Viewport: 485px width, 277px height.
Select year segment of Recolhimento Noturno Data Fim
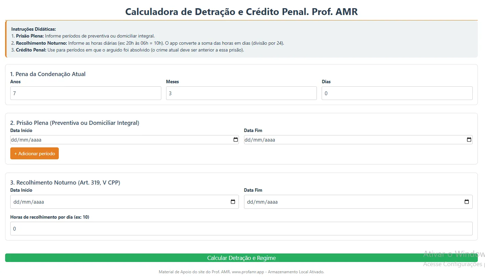(x=272, y=202)
